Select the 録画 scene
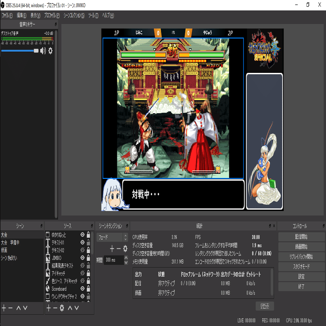326x326 pixels. [x=22, y=250]
